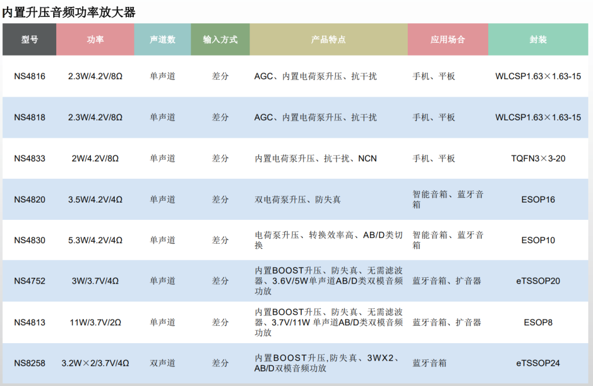Image resolution: width=593 pixels, height=386 pixels.
Task: Click the 应用场合 column header
Action: 448,39
